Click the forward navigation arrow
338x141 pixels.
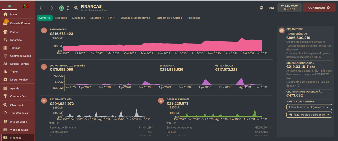point(51,8)
